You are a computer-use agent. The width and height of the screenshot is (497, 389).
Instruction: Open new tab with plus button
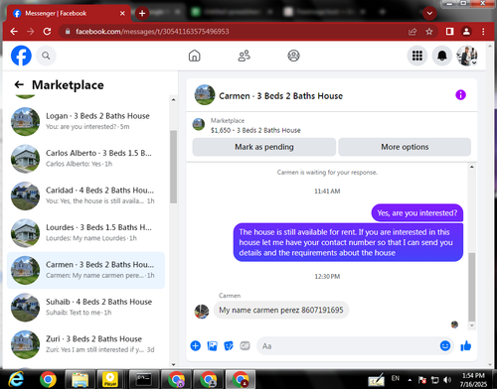click(x=142, y=13)
